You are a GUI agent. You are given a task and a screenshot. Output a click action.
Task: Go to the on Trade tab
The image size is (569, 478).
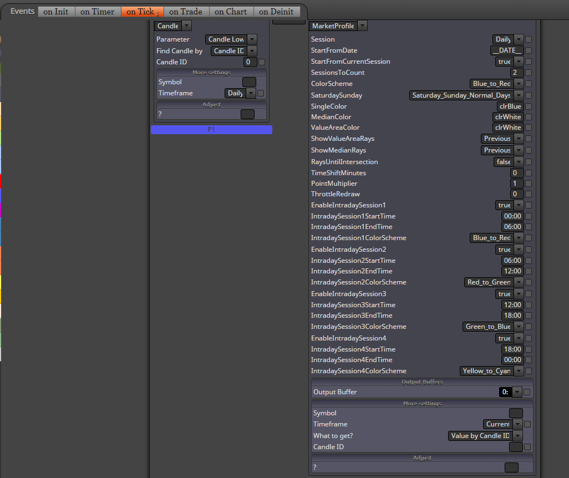(x=186, y=12)
